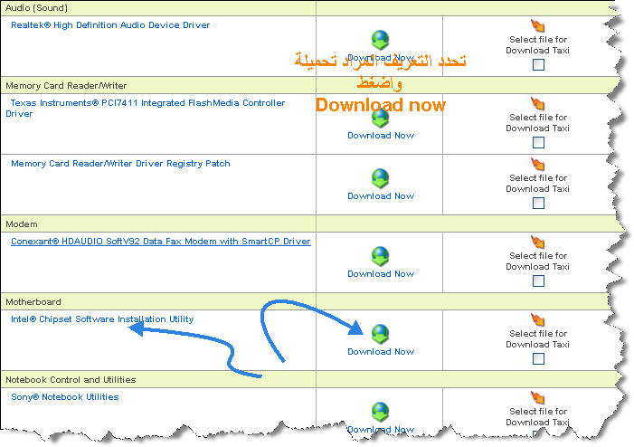Click Download Now text for Intel Chipset Utility
This screenshot has height=447, width=634.
[381, 352]
